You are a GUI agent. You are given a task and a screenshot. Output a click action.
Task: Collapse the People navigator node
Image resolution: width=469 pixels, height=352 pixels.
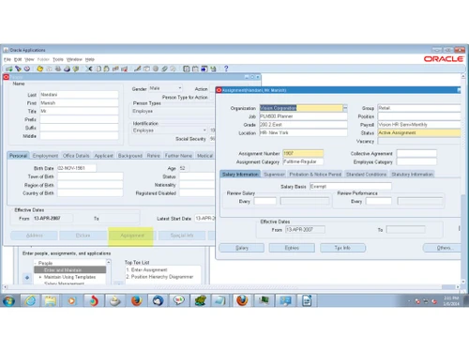coord(36,263)
